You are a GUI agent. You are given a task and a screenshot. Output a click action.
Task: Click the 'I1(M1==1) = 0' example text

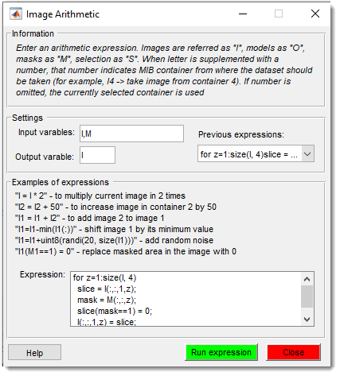[x=45, y=251]
